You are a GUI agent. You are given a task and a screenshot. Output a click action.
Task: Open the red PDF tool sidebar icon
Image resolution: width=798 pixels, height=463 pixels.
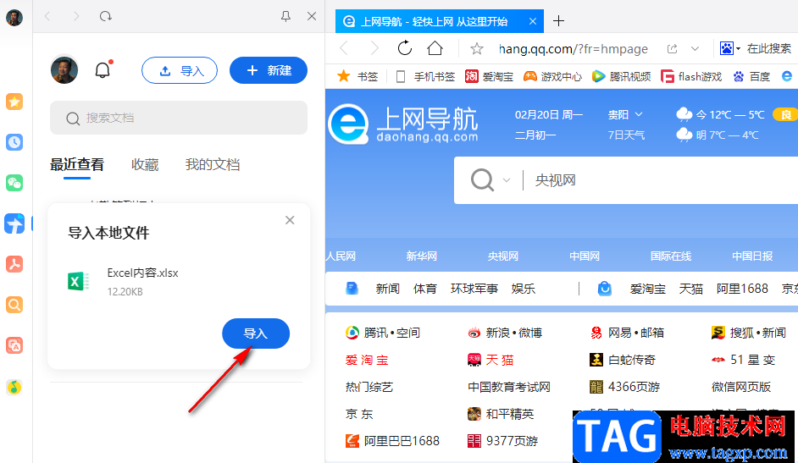tap(14, 264)
